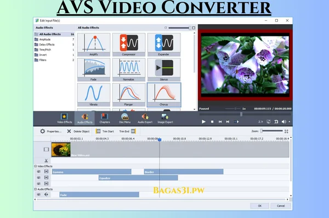Open the All Audio Effects folder
Image resolution: width=329 pixels, height=218 pixels.
pyautogui.click(x=54, y=34)
